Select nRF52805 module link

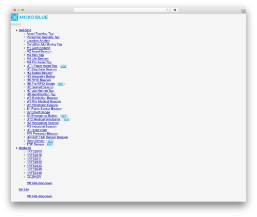[34, 152]
